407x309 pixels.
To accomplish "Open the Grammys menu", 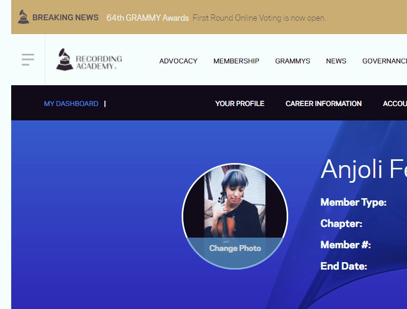I will (x=292, y=61).
